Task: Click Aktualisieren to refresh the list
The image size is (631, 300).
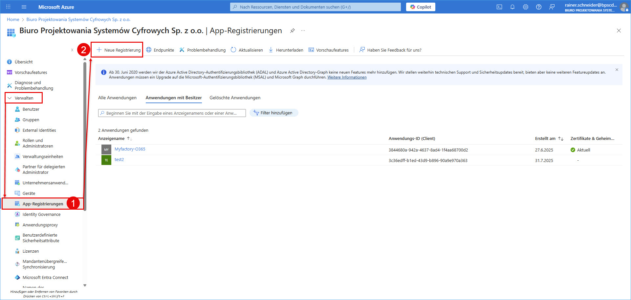Action: pos(247,50)
